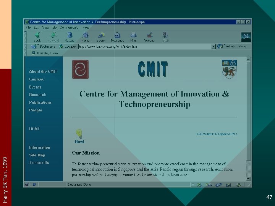
Task: Expand the location URL dropdown arrow
Action: click(213, 47)
